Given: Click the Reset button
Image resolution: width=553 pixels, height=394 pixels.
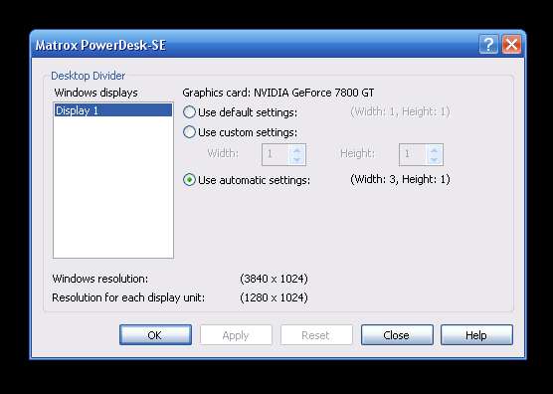Looking at the screenshot, I should 316,334.
